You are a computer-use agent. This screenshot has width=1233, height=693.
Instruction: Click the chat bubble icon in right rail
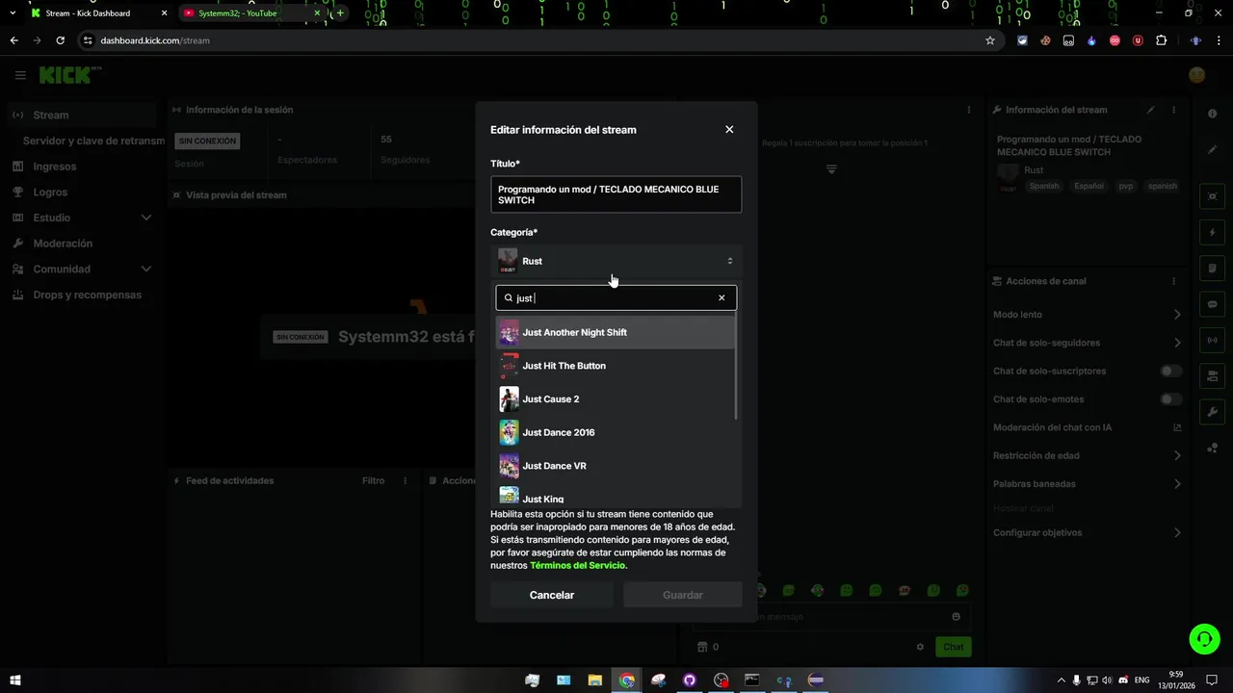[1212, 304]
